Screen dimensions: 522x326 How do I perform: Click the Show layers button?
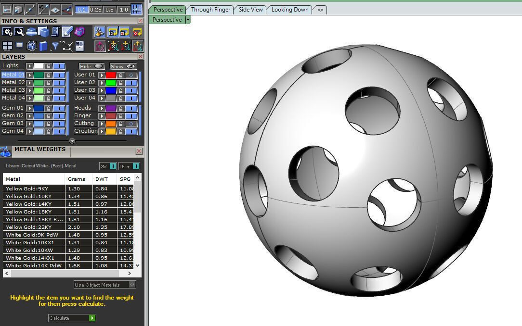point(123,66)
